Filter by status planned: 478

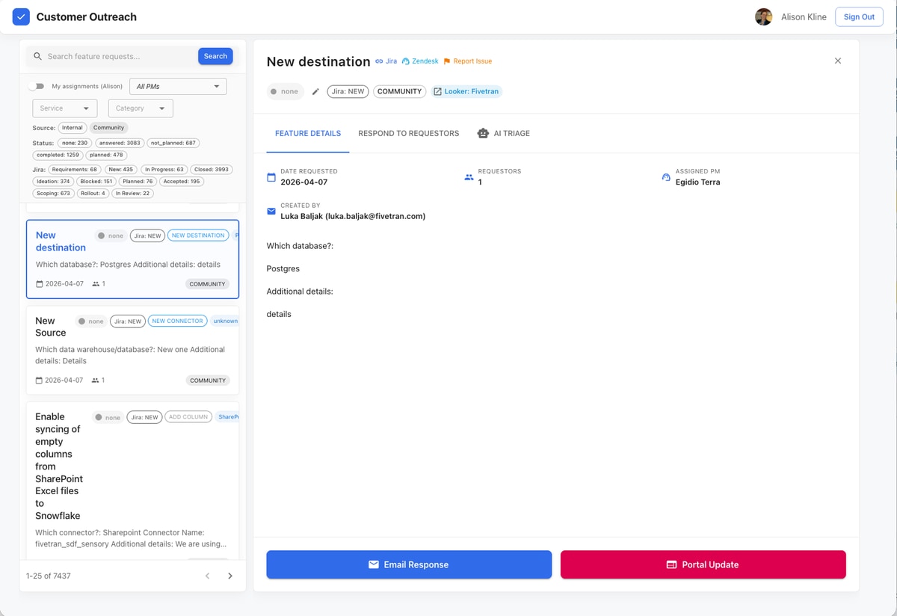(x=107, y=155)
